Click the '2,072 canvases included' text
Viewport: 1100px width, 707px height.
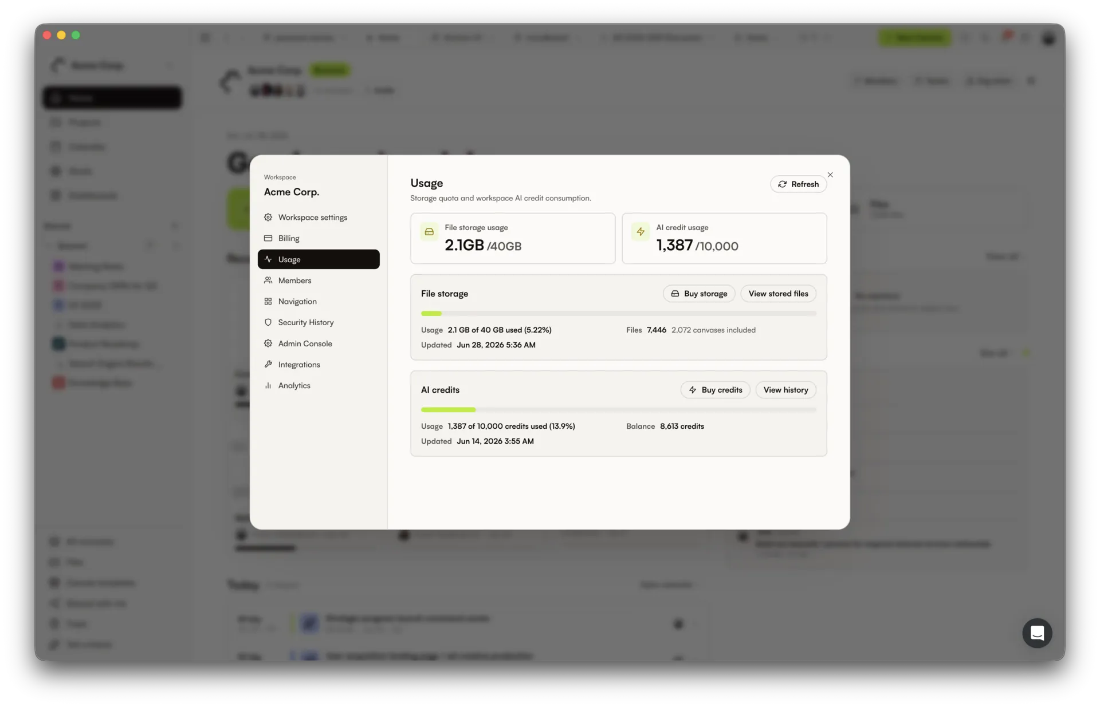[x=713, y=330]
